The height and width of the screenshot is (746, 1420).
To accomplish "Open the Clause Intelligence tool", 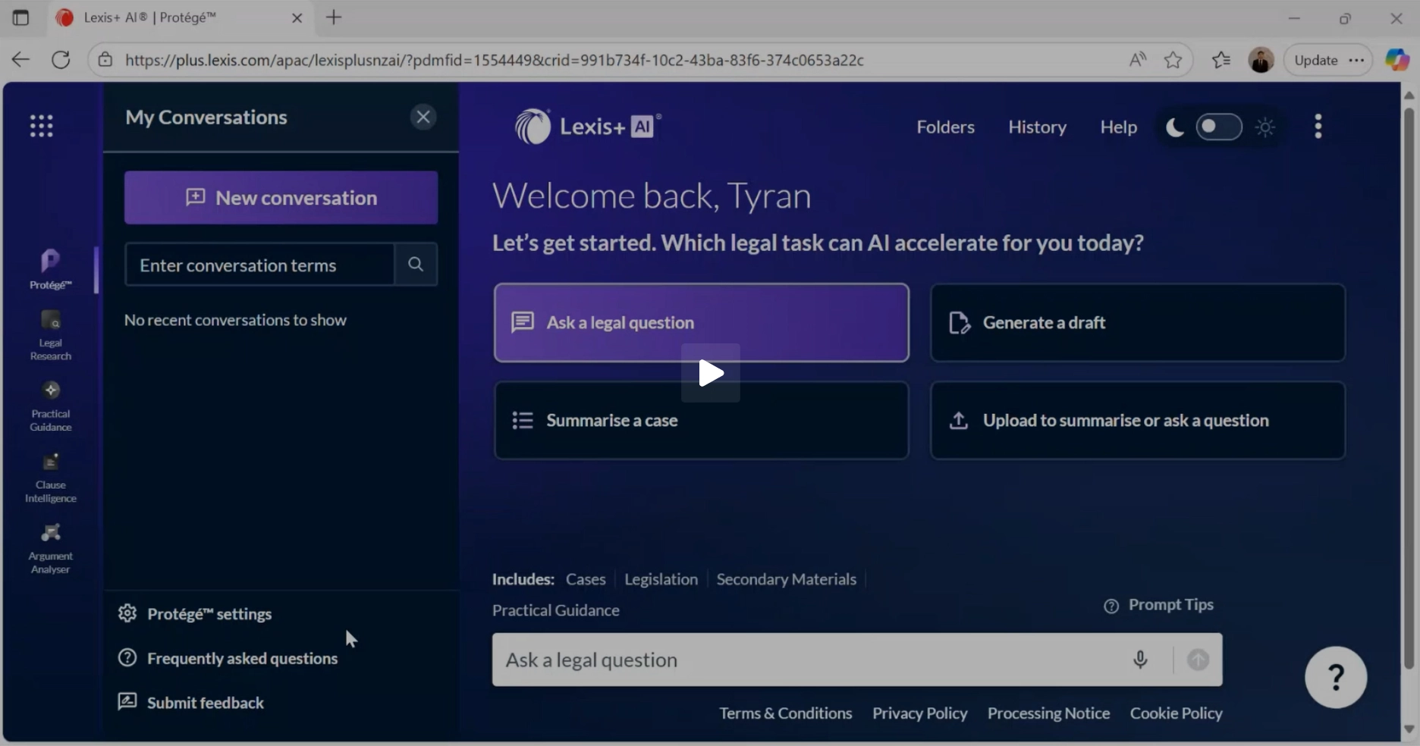I will [50, 477].
